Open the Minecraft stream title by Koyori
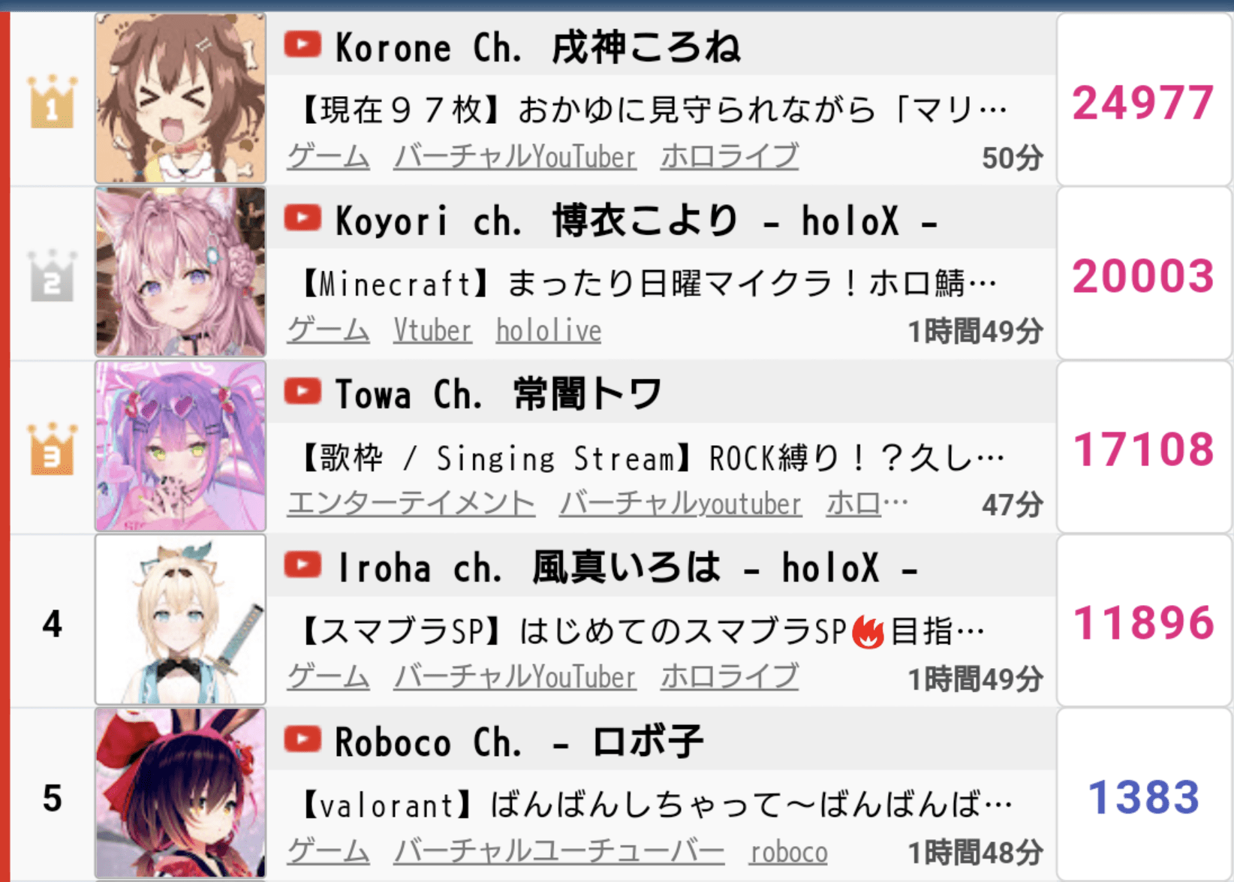The height and width of the screenshot is (882, 1234). 648,284
